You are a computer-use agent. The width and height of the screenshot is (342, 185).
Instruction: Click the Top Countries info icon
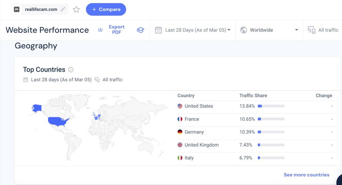click(71, 70)
